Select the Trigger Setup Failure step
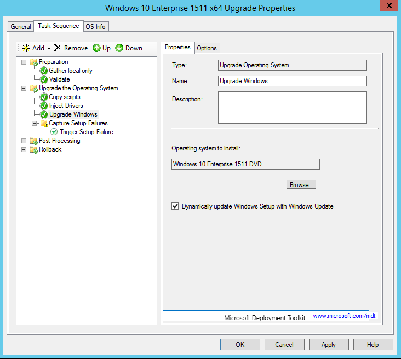This screenshot has height=359, width=401. tap(87, 132)
